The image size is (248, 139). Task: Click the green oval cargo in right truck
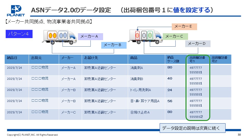click(150, 35)
